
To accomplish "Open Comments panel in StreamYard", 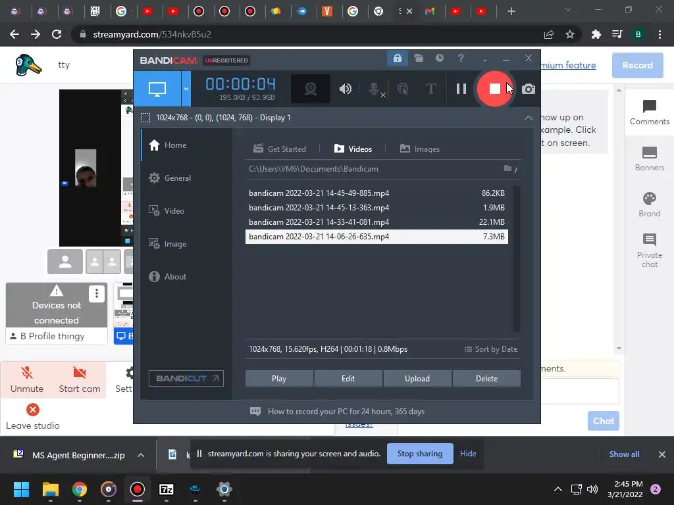I will point(650,112).
